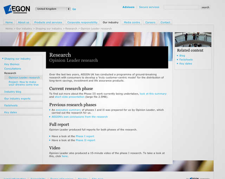Open the Phase II report link
This screenshot has width=225, height=179.
tap(85, 140)
